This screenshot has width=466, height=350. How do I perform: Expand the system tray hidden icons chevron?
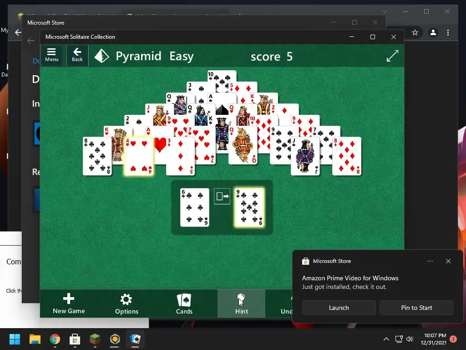(386, 339)
